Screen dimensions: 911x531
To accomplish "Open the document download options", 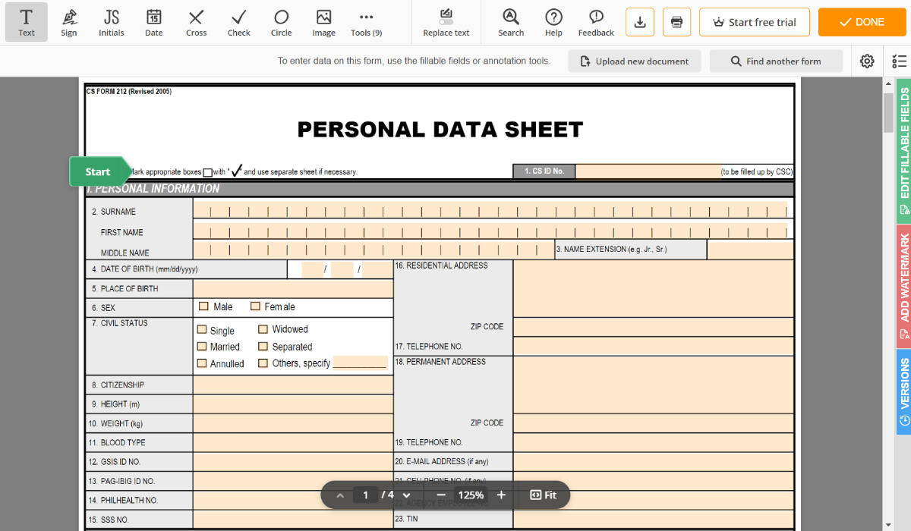I will pos(639,22).
